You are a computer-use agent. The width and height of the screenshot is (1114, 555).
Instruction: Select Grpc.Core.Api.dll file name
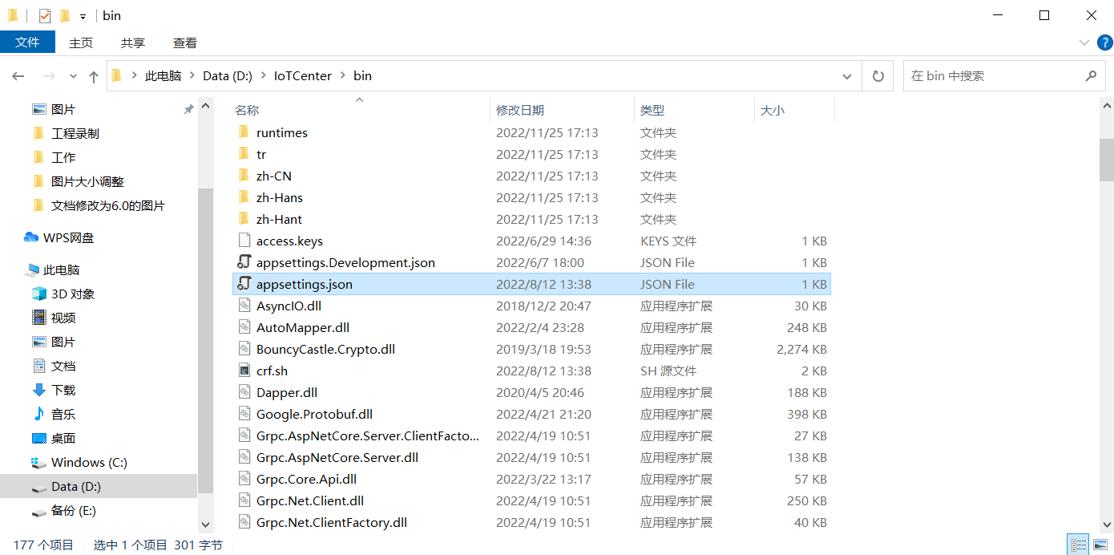pos(306,479)
